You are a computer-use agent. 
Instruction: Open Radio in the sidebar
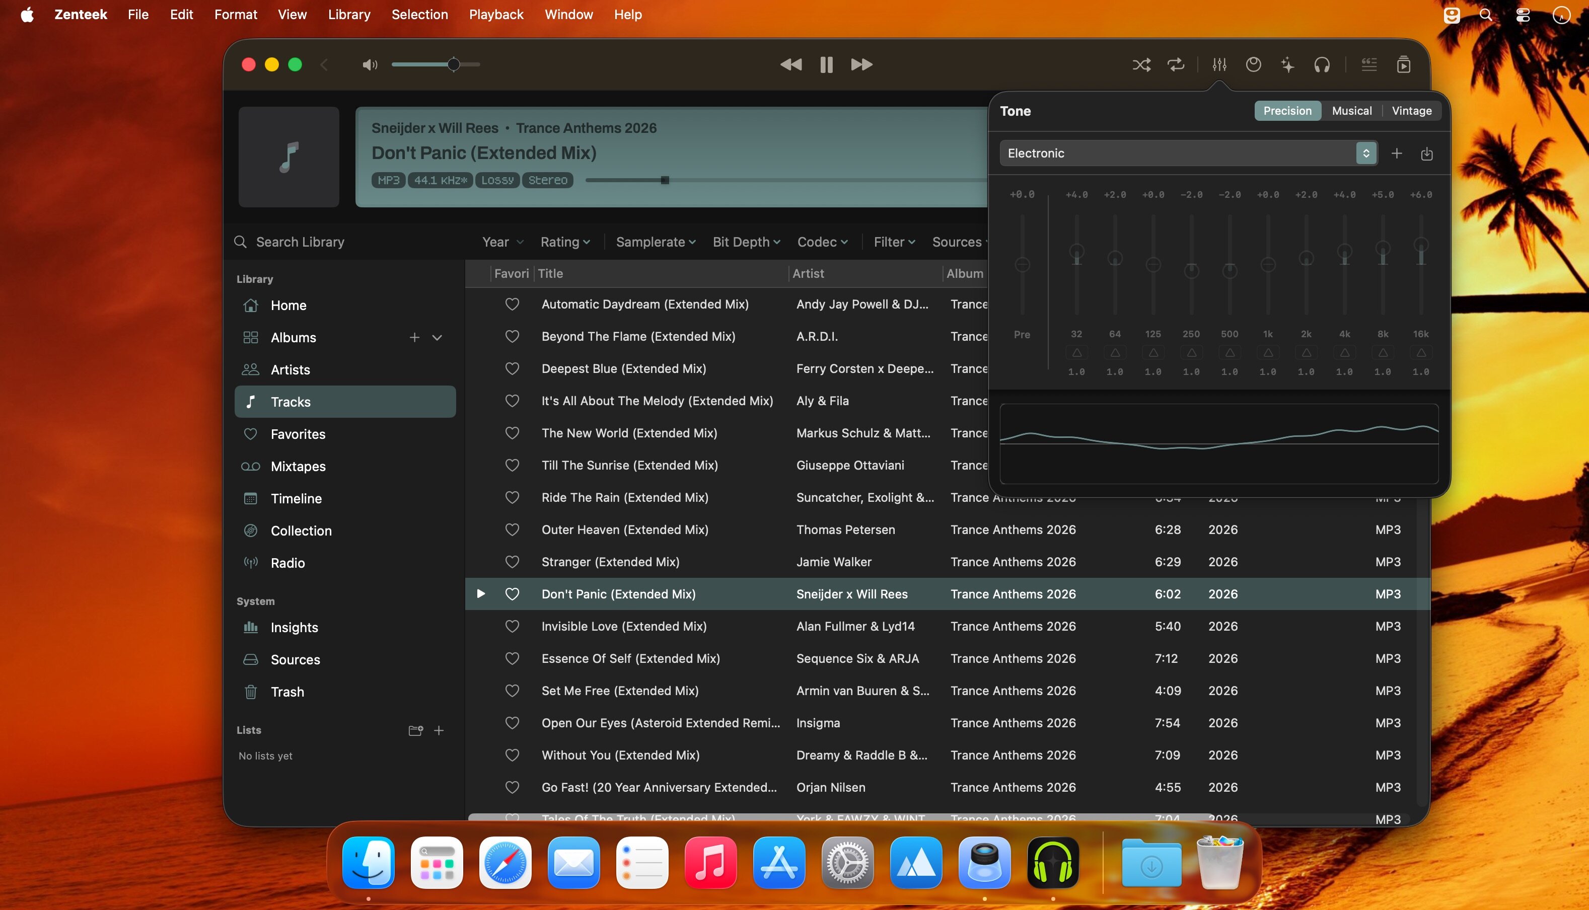[345, 563]
